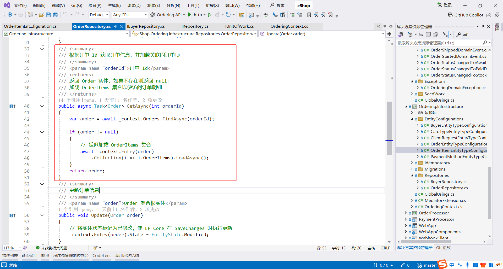Toggle Show All Files in Solution Explorer

click(x=435, y=34)
